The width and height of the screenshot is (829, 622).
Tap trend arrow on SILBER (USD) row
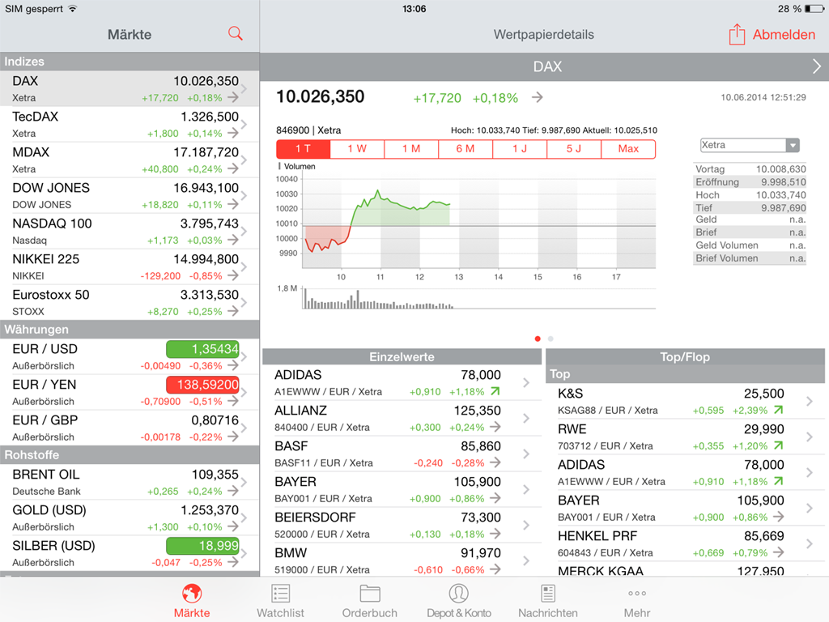pyautogui.click(x=232, y=562)
